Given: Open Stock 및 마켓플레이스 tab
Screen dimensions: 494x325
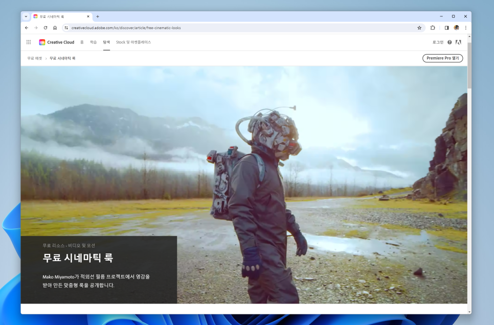Looking at the screenshot, I should [133, 42].
